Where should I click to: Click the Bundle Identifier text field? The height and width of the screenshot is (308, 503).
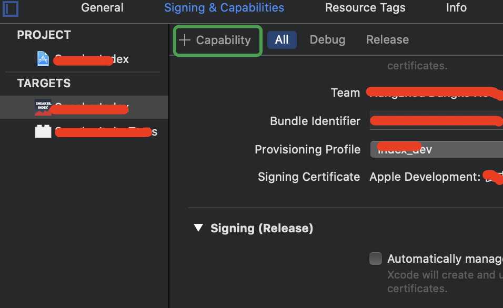click(x=436, y=120)
